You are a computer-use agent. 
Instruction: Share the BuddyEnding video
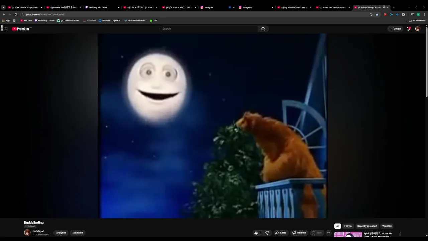281,233
